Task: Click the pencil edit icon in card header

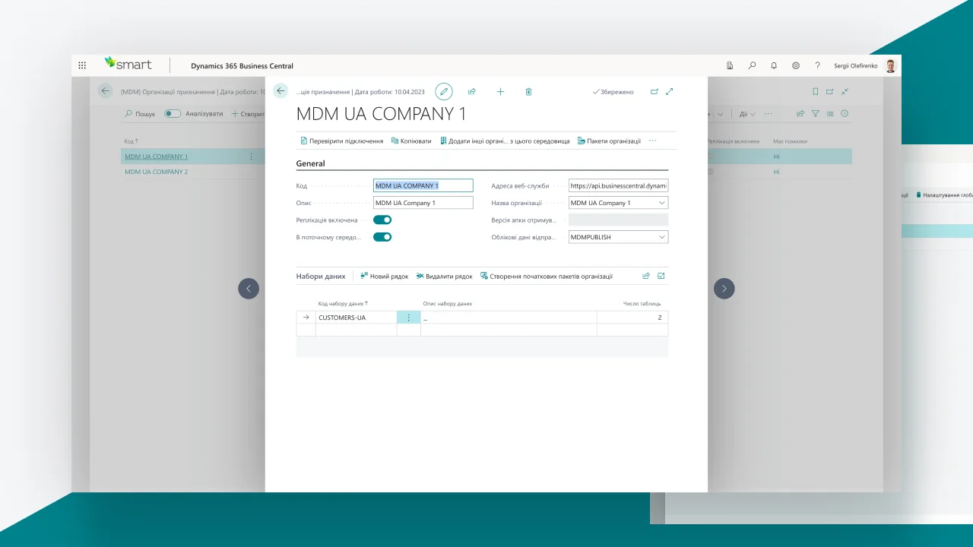Action: [x=443, y=91]
